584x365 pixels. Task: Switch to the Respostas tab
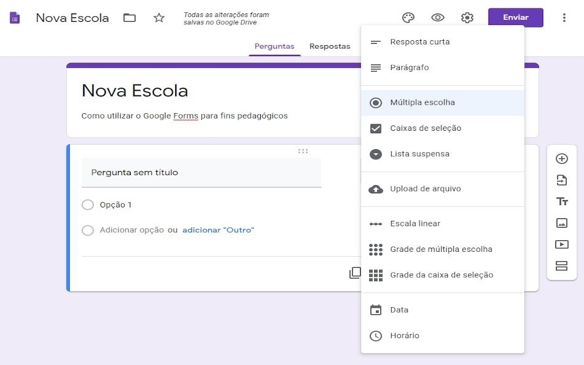pos(330,46)
